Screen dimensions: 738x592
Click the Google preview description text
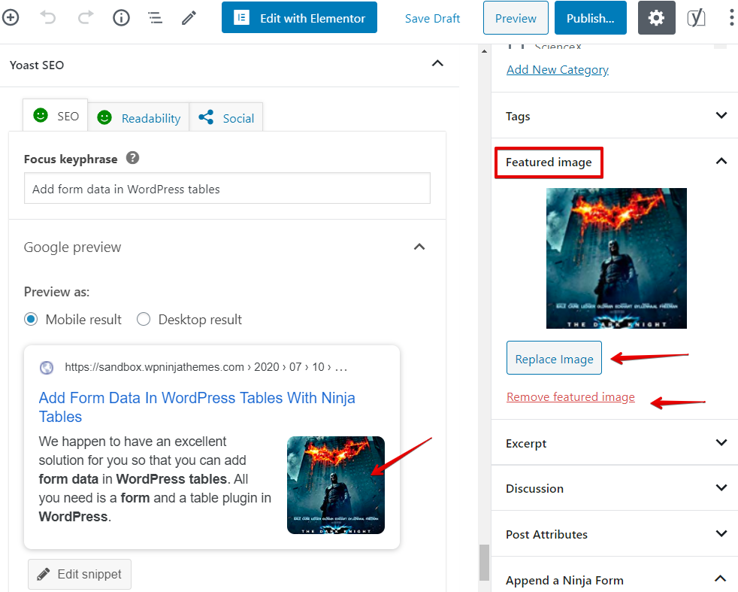155,479
